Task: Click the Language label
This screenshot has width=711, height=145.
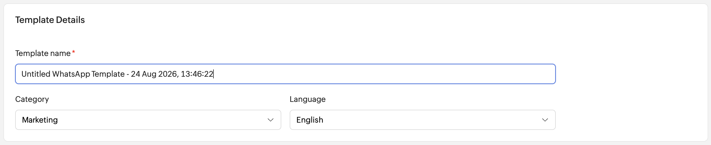Action: coord(308,99)
